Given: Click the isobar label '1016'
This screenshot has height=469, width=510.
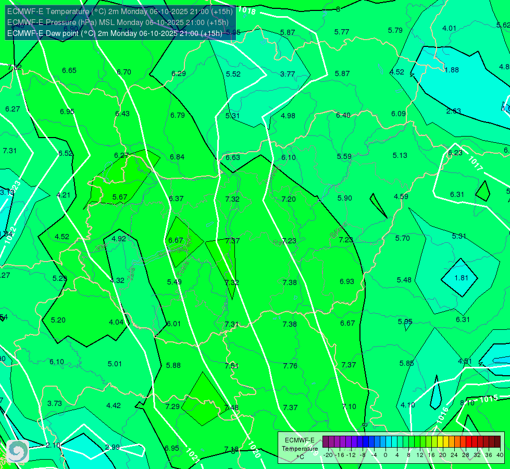Looking at the screenshot, I should tap(442, 415).
